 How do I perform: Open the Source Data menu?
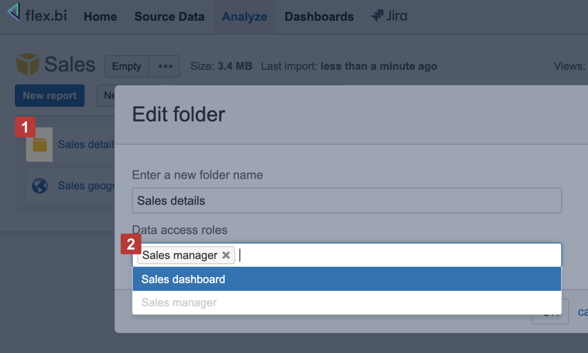click(169, 17)
